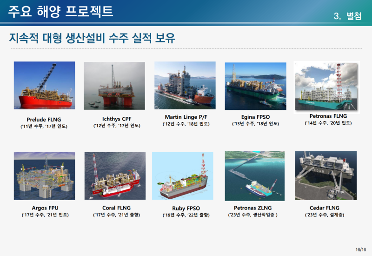Select the Argos FPU rendering
Viewport: 372px width, 256px height.
(x=44, y=176)
